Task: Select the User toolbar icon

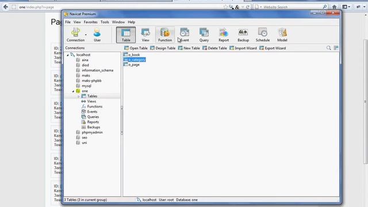Action: coord(97,35)
